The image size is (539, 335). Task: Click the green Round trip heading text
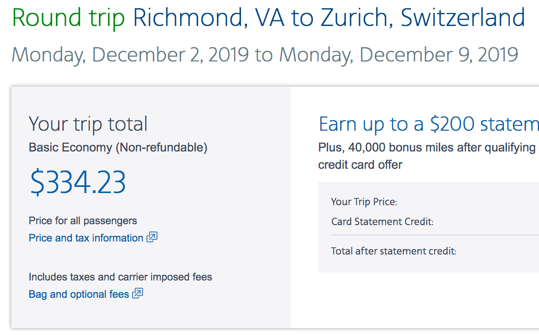(x=68, y=18)
